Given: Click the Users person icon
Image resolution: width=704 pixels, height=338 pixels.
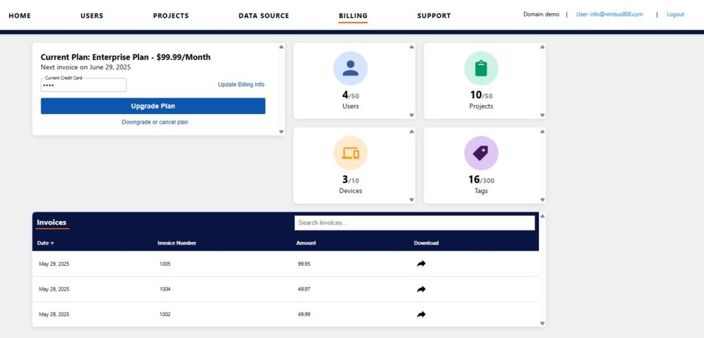Looking at the screenshot, I should (350, 68).
